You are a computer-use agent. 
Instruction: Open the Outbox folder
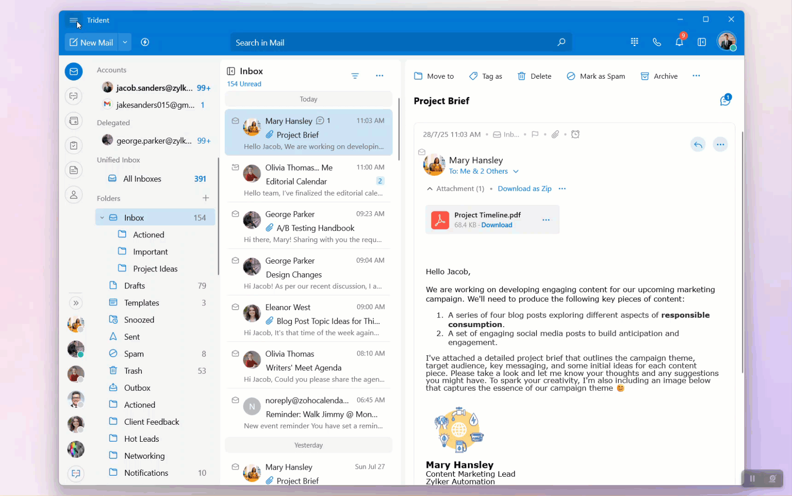pyautogui.click(x=156, y=388)
